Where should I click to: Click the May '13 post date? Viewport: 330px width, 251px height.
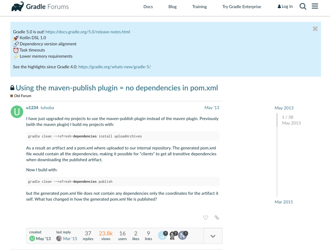212,108
